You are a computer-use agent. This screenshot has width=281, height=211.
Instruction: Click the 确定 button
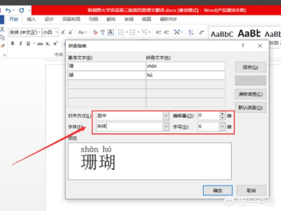pos(217,190)
